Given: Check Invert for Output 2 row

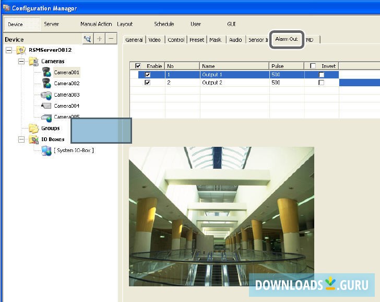Looking at the screenshot, I should [322, 83].
